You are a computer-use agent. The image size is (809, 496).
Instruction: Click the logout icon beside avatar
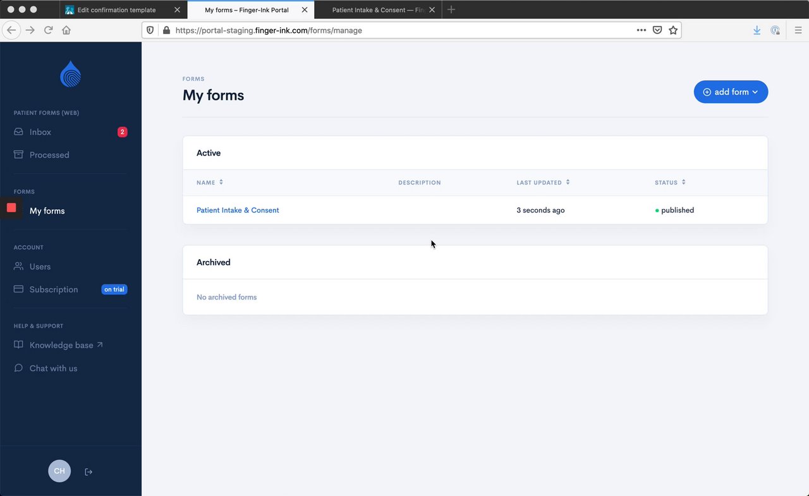[x=88, y=472]
